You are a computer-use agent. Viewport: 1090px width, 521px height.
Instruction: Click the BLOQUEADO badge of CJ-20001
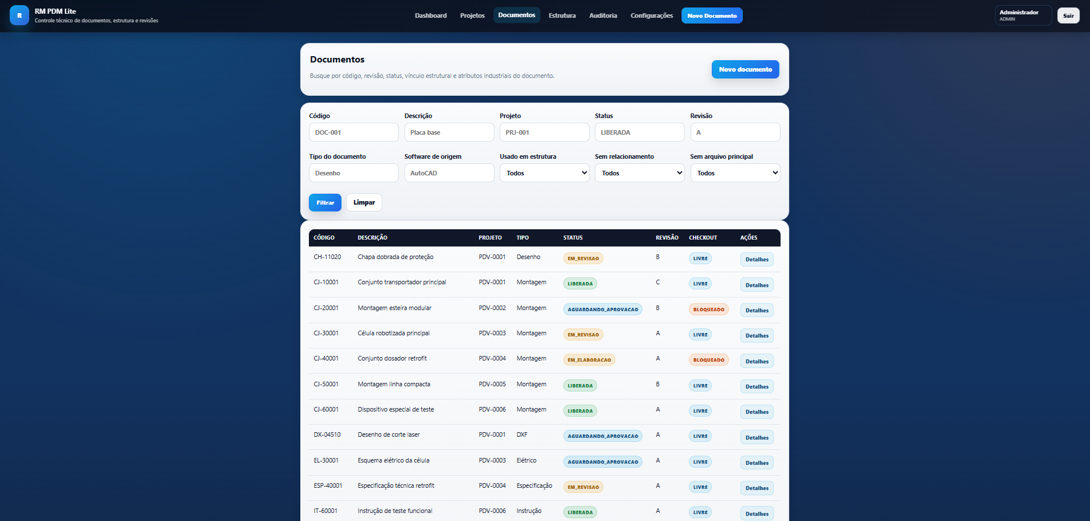[708, 310]
